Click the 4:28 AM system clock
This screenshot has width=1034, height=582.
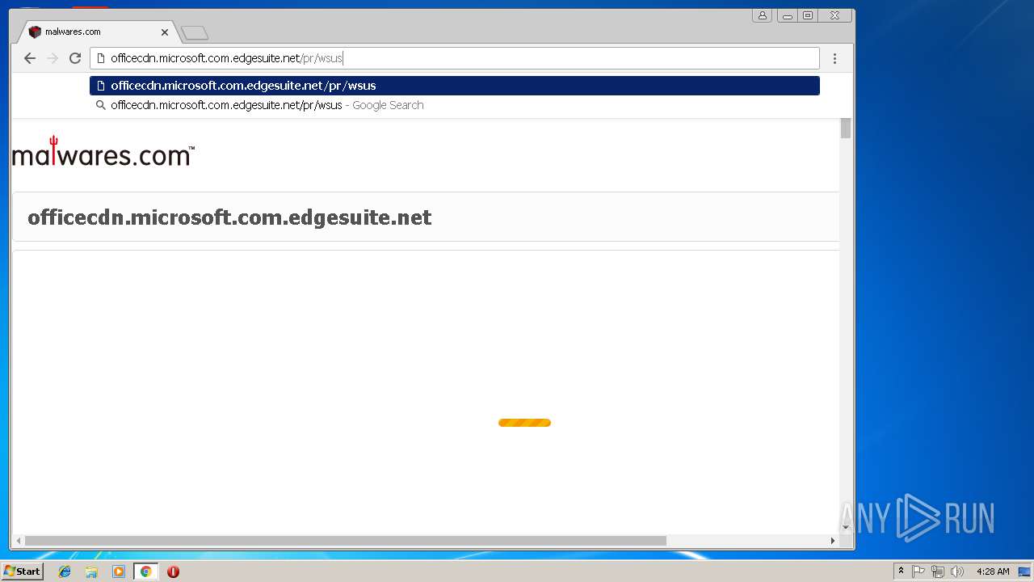tap(993, 571)
